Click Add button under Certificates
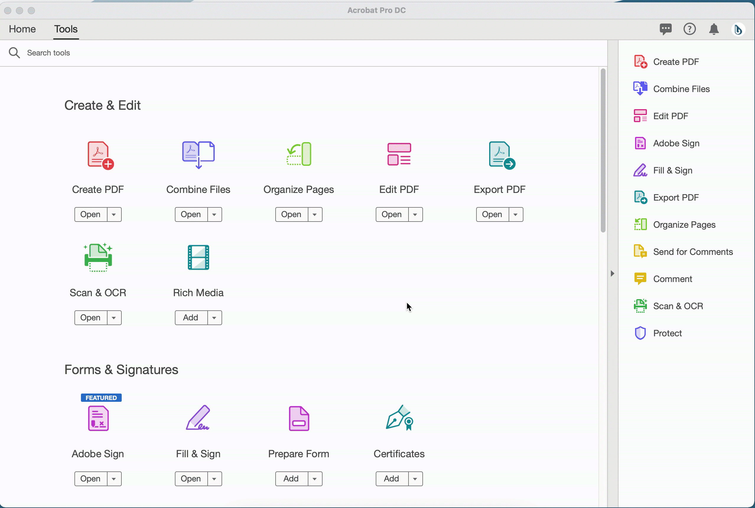This screenshot has width=755, height=508. point(391,478)
